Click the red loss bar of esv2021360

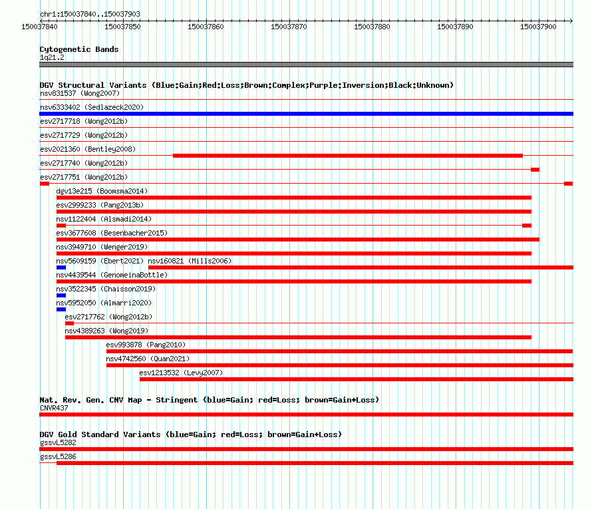coord(348,156)
